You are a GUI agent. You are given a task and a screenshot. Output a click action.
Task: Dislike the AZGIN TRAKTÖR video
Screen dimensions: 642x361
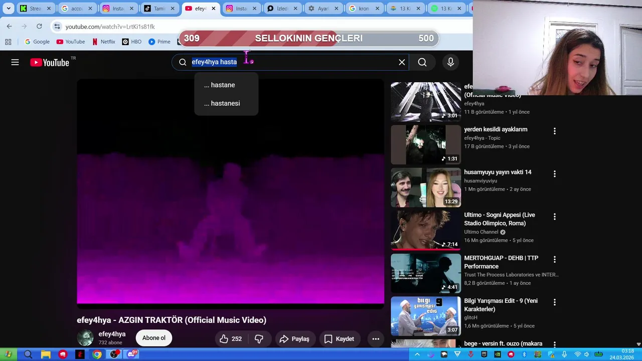[259, 339]
